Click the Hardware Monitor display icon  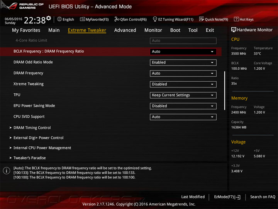(234, 30)
